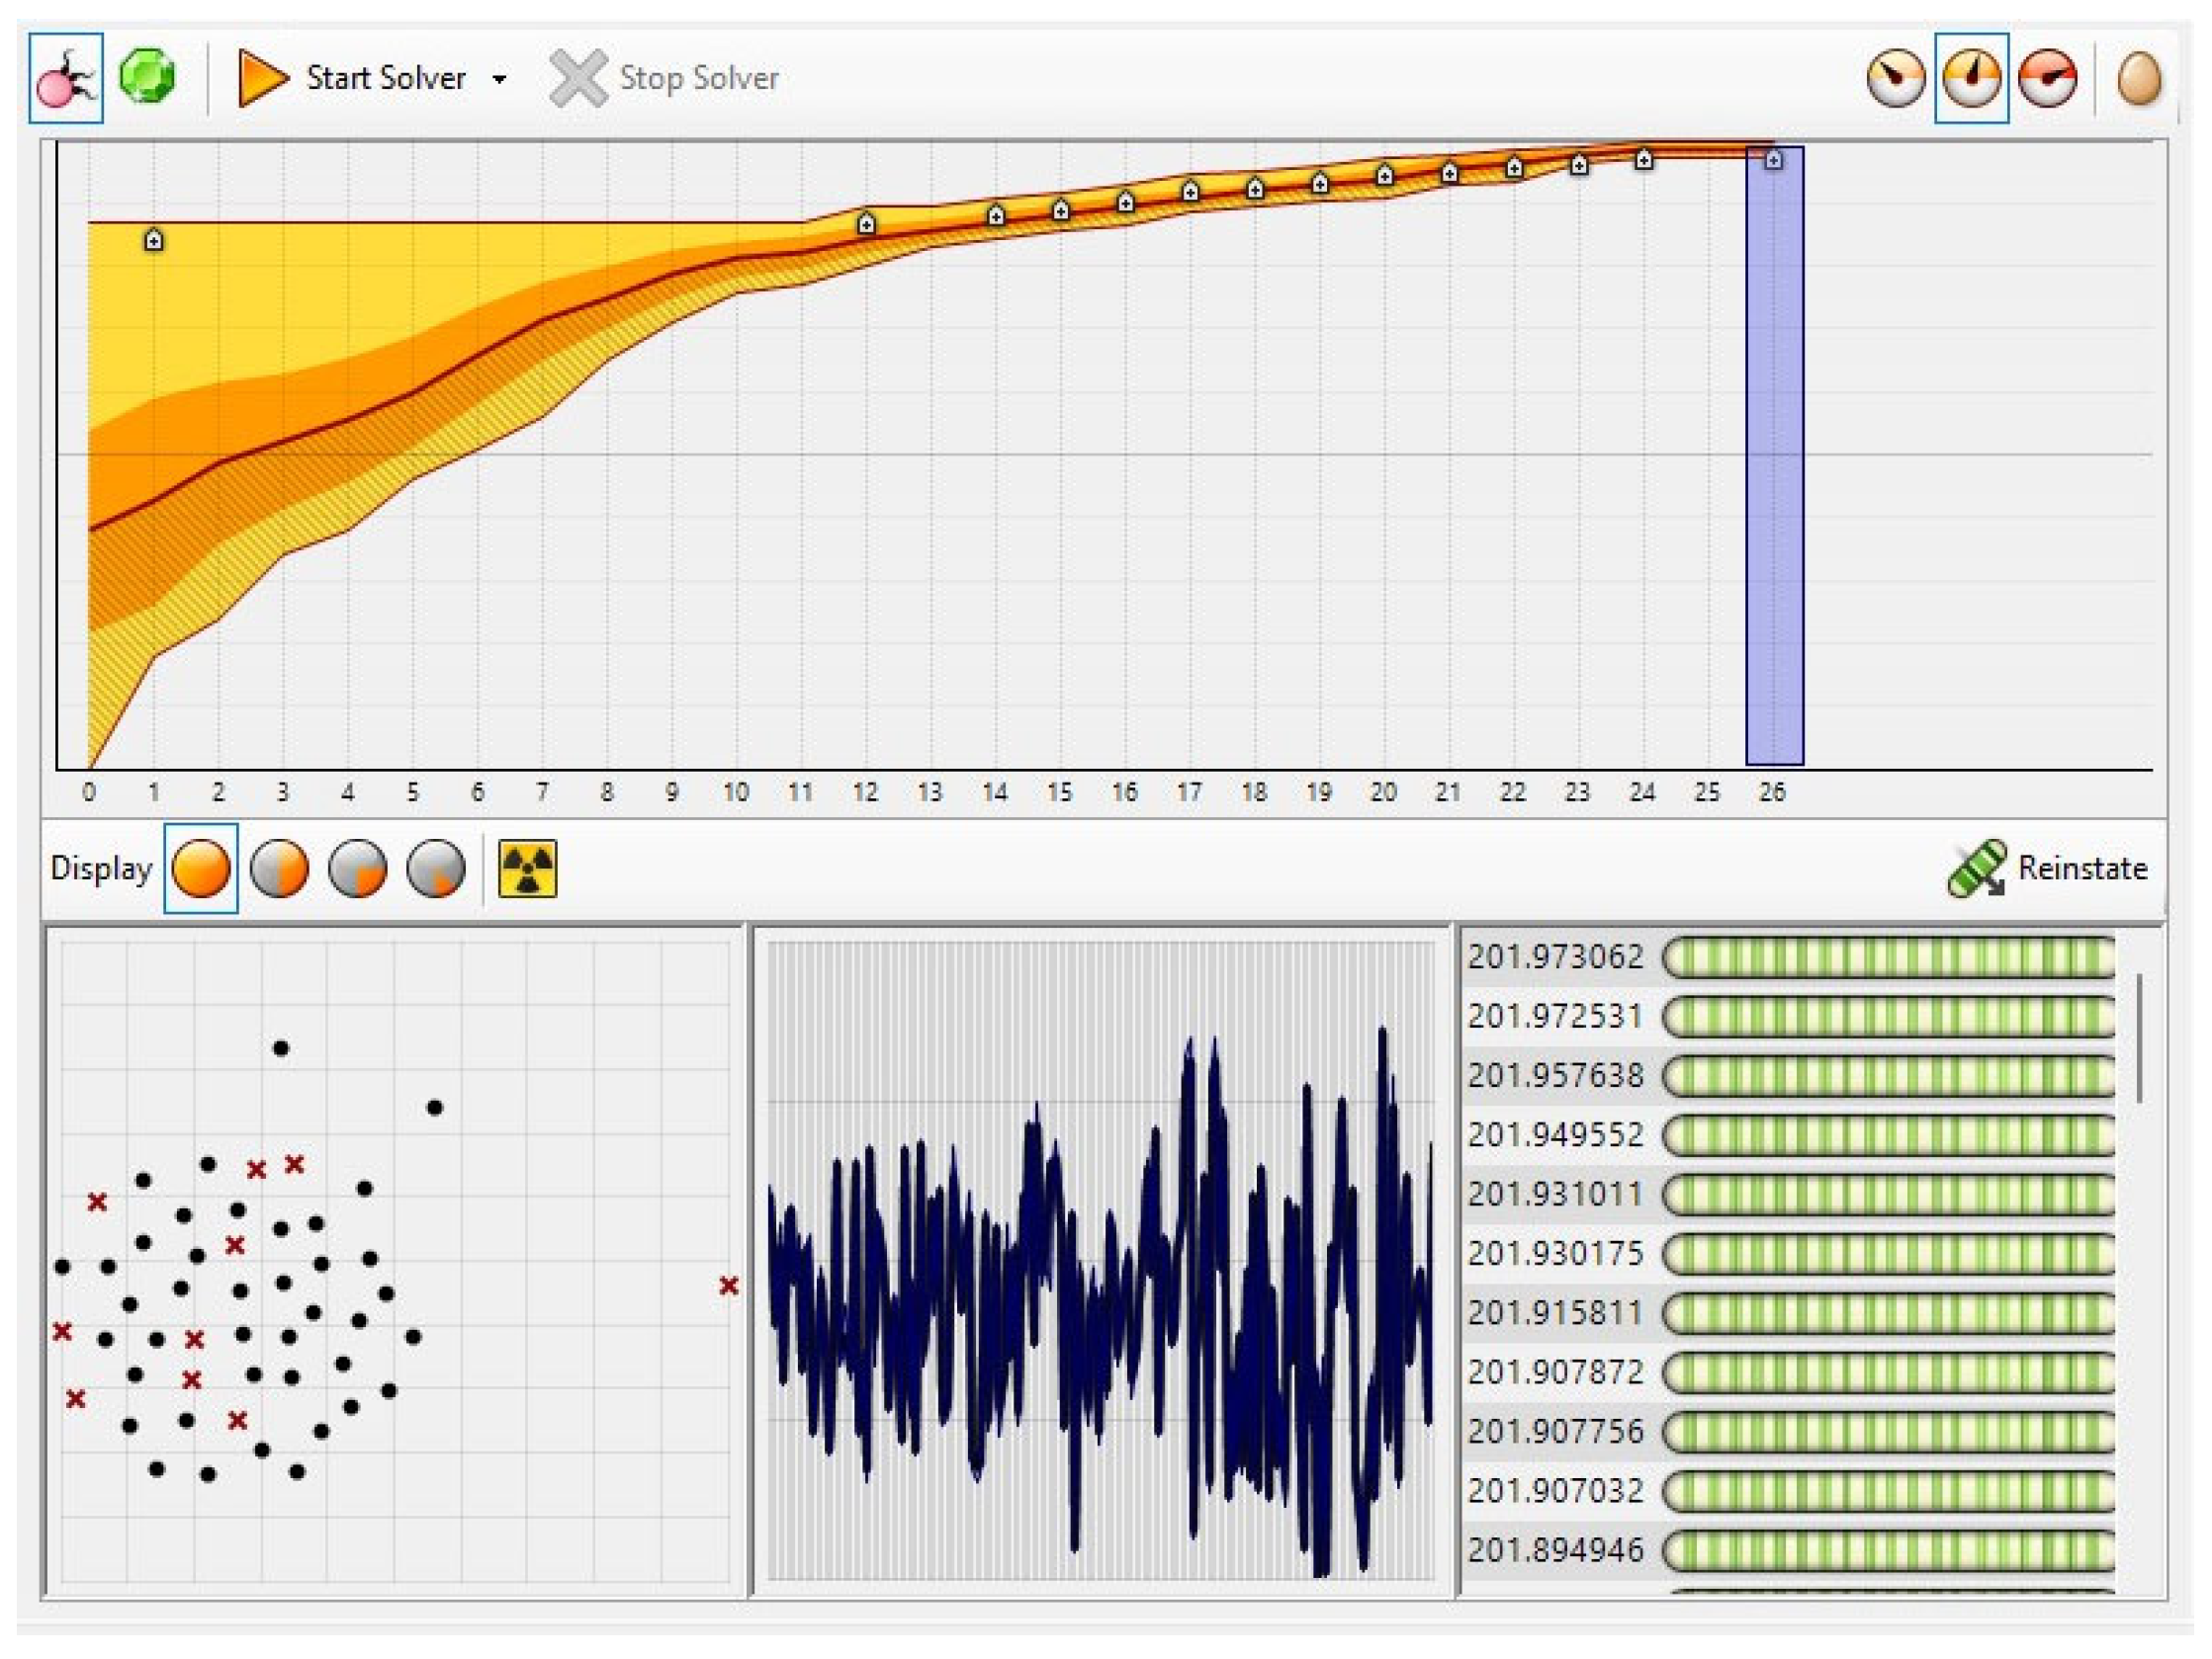Select the half orange Display circle
The height and width of the screenshot is (1659, 2212).
[279, 869]
